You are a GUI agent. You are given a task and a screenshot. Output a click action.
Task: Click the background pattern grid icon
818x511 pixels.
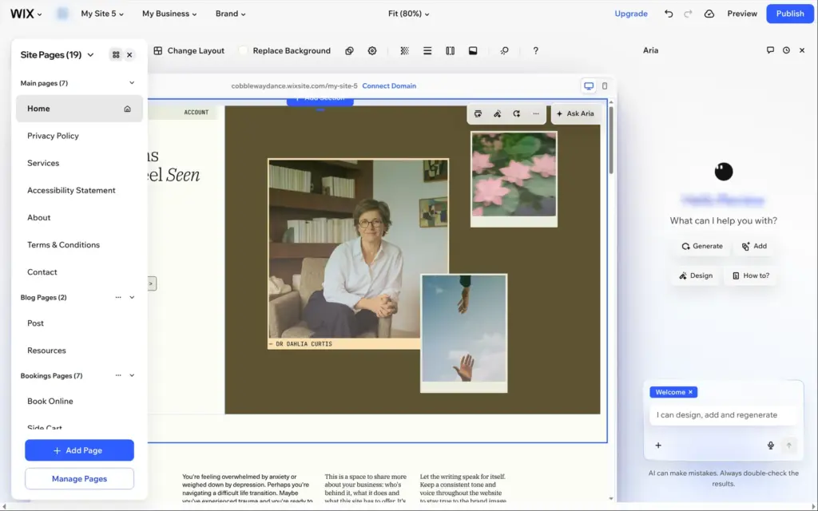[404, 50]
